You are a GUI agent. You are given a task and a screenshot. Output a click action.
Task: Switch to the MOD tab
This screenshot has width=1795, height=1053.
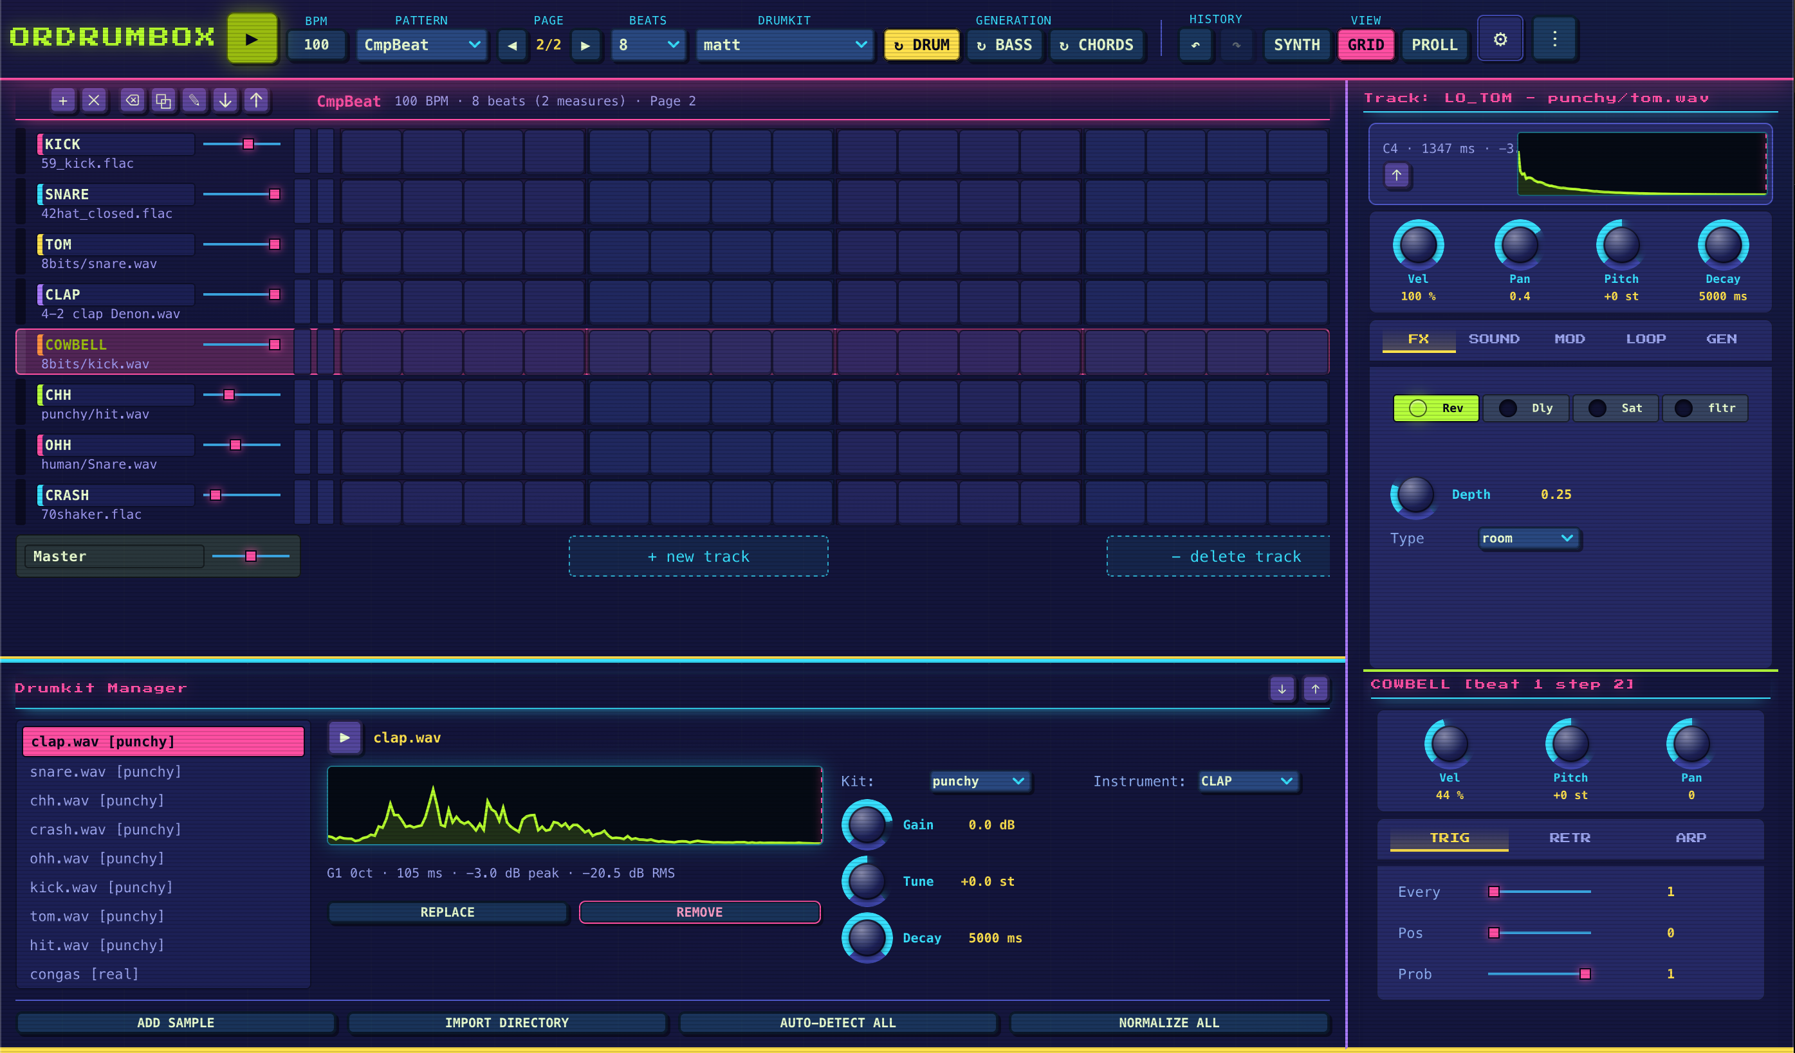[x=1569, y=339]
